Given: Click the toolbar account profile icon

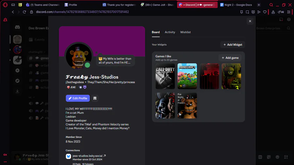Looking at the screenshot, I should coord(273,12).
